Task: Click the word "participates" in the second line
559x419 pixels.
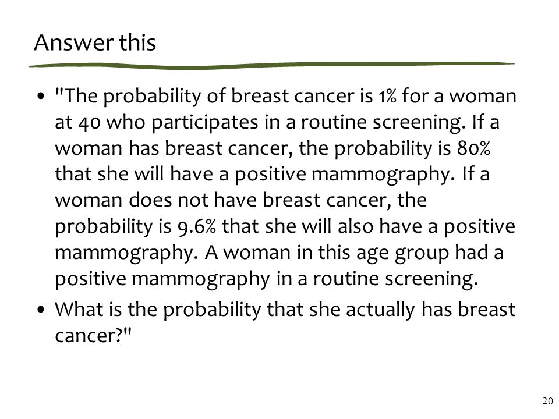Action: tap(204, 123)
